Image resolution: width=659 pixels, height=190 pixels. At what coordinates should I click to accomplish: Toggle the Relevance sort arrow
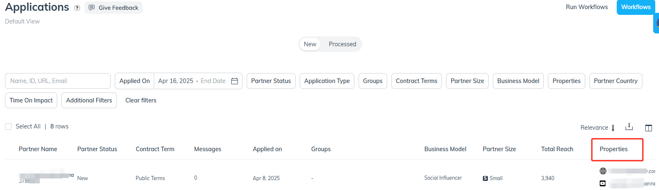coord(613,128)
